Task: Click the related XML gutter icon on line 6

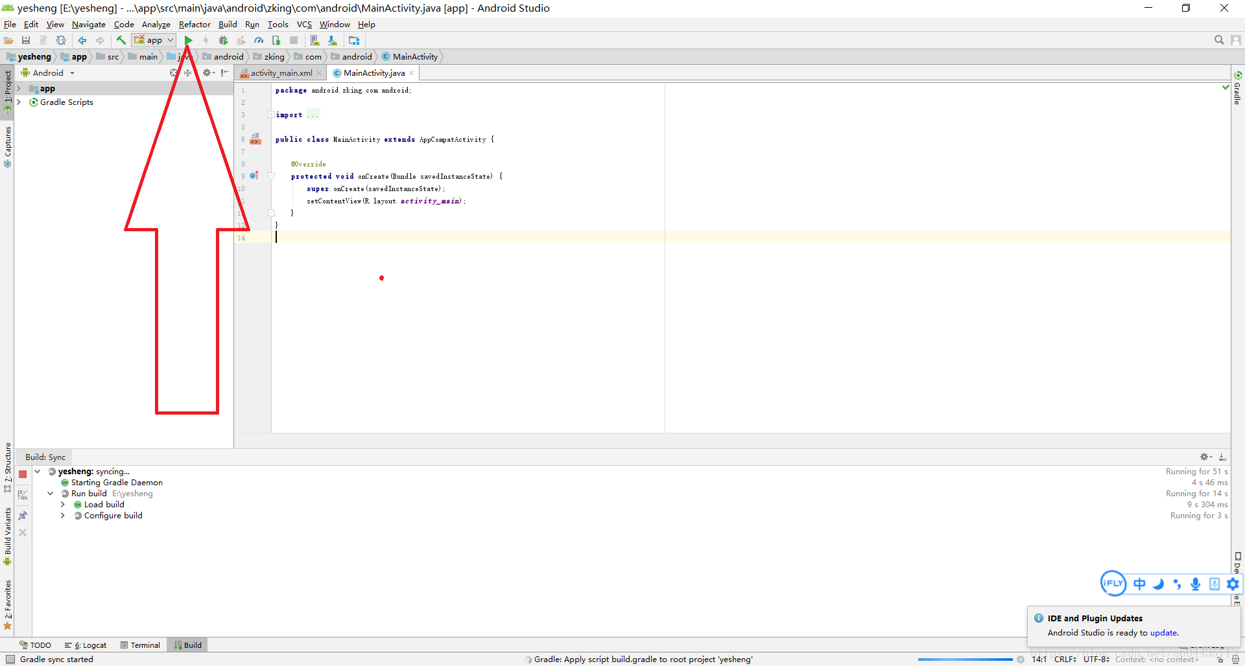Action: coord(255,139)
